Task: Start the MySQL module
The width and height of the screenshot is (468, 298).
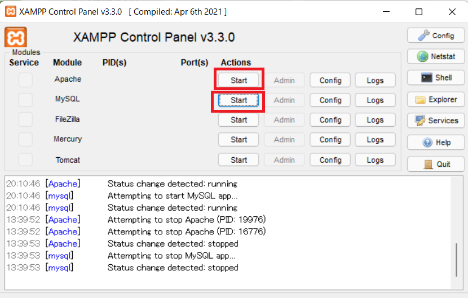Action: tap(239, 100)
